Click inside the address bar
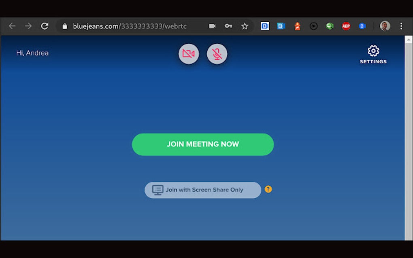 click(130, 26)
